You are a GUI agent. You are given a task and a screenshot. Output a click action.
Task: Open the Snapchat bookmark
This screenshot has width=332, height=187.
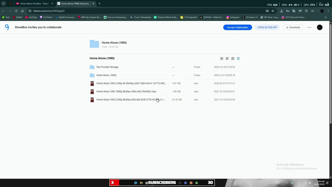(x=189, y=17)
